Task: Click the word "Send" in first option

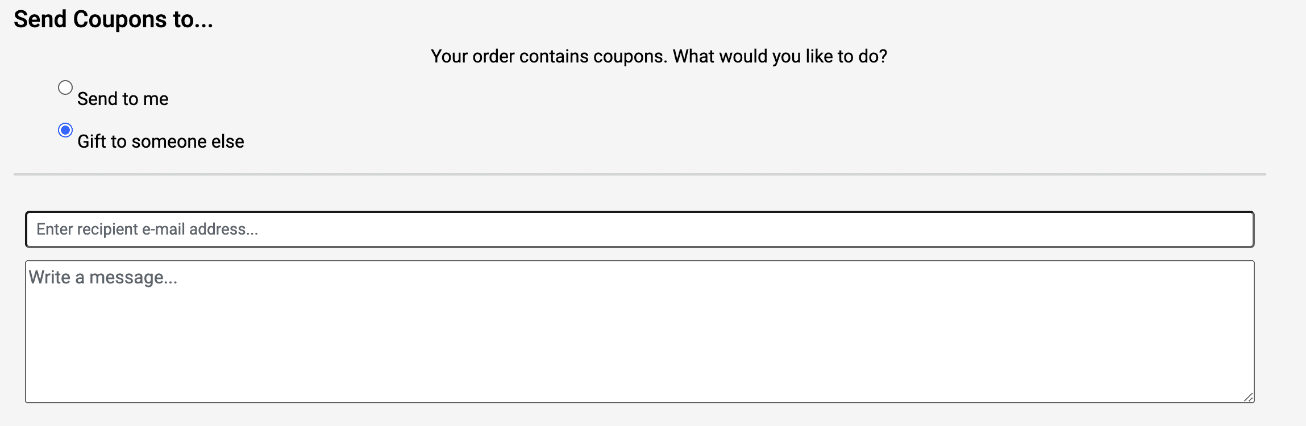Action: coord(97,99)
